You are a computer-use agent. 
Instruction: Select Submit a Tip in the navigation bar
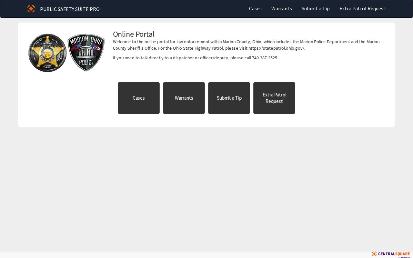(x=316, y=9)
